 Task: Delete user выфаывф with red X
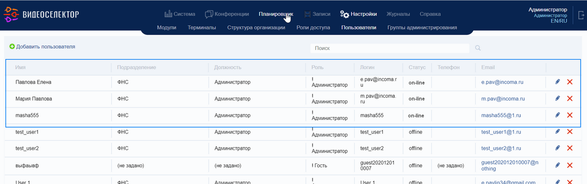pos(570,165)
